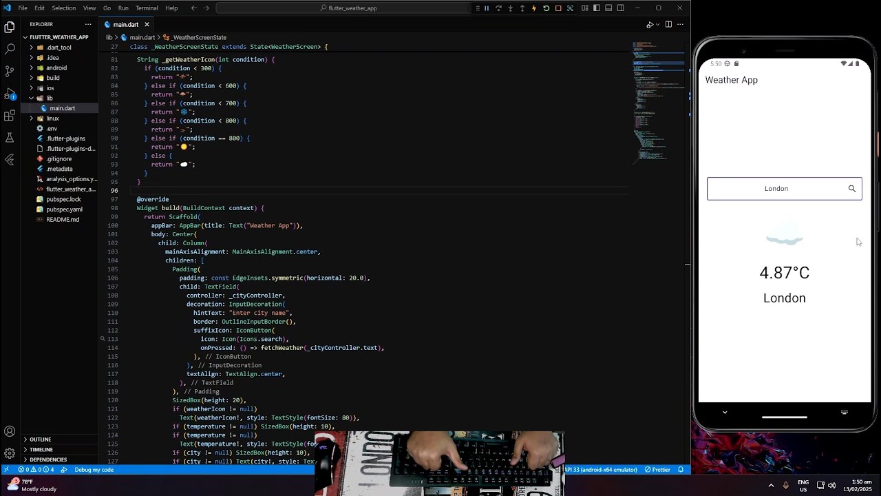This screenshot has width=881, height=496.
Task: Click errors and warnings count in status bar
Action: click(36, 470)
